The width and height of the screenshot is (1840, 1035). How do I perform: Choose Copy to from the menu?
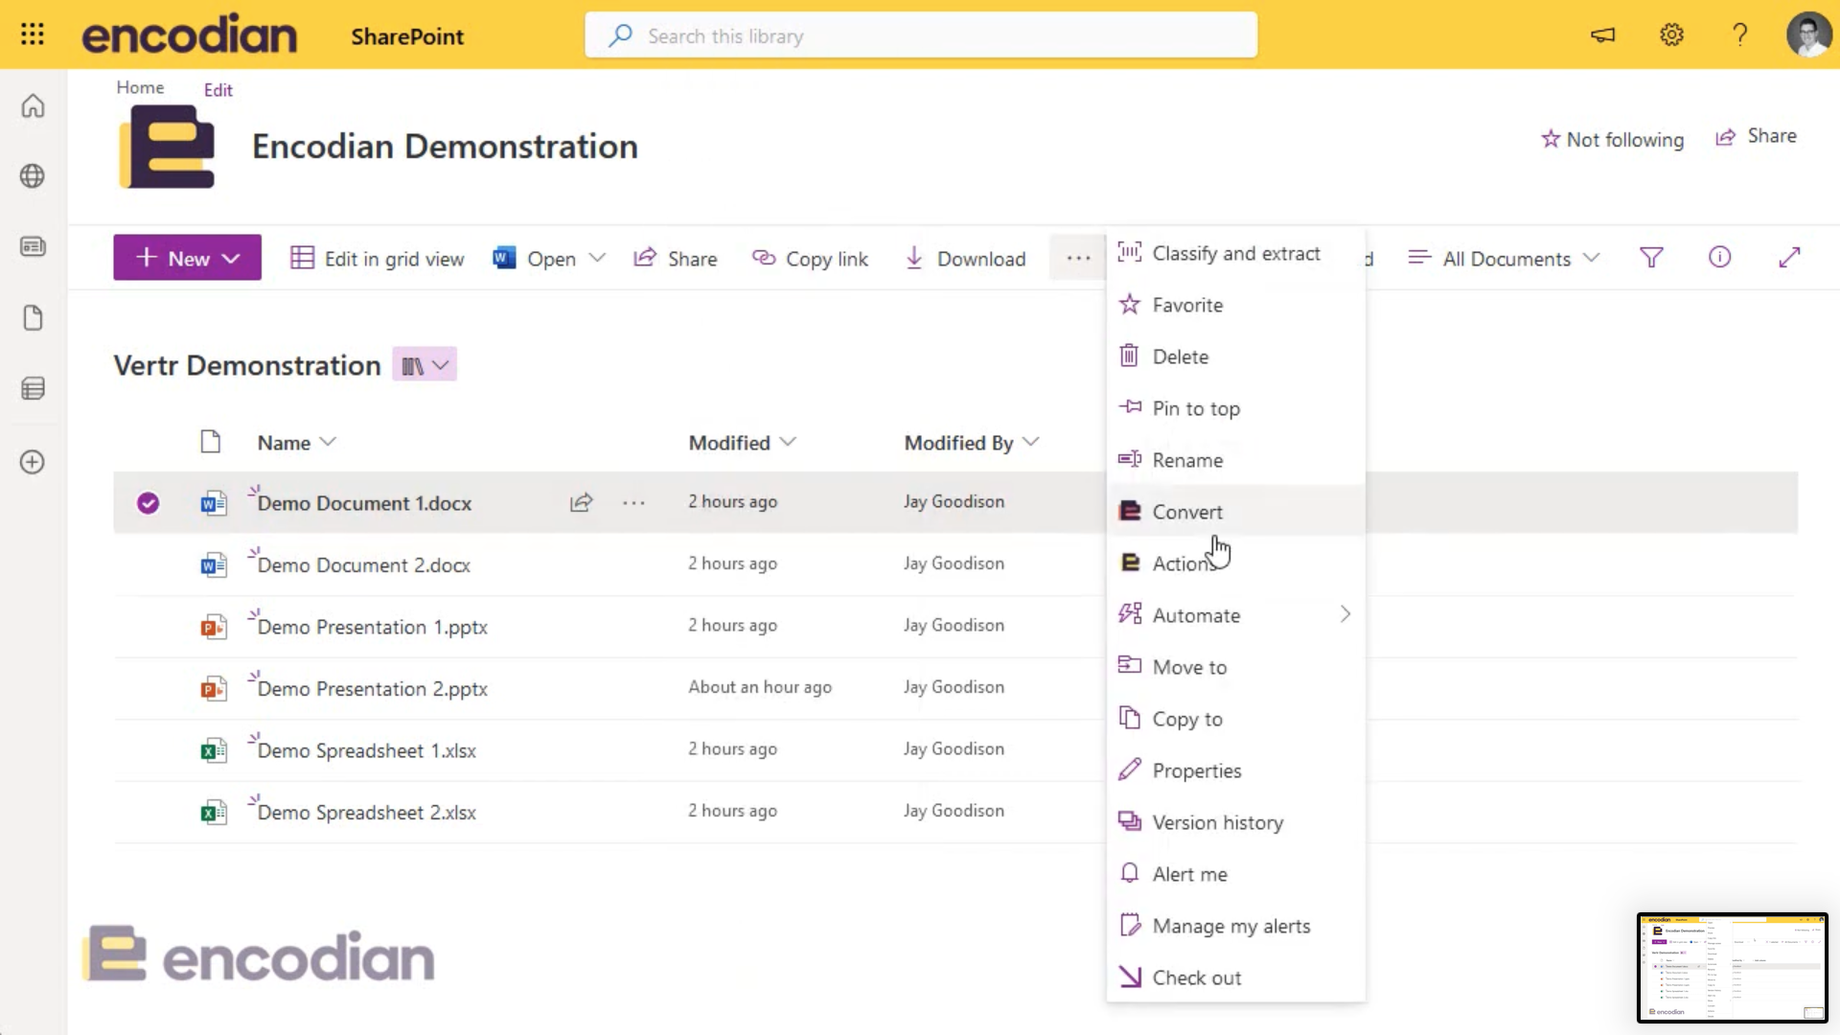point(1236,719)
